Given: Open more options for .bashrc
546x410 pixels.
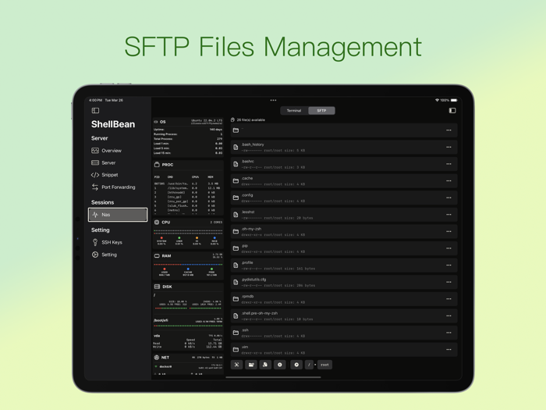Looking at the screenshot, I should tap(448, 164).
